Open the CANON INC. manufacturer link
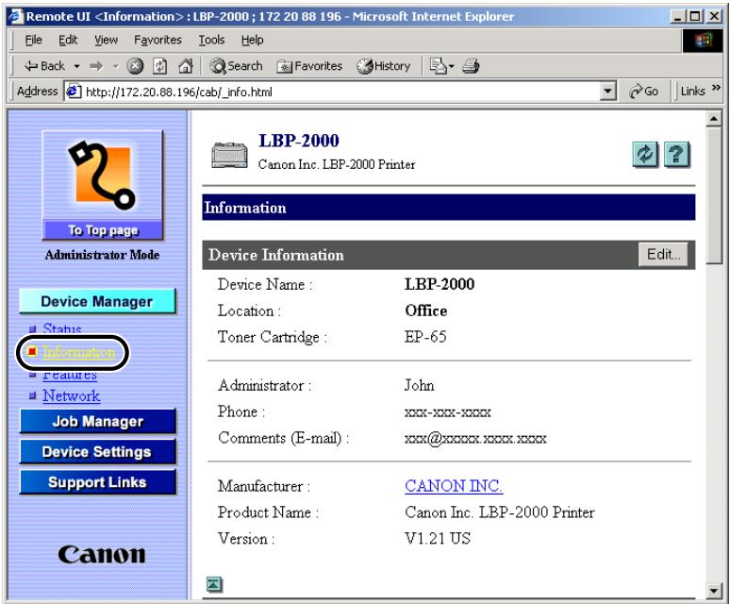The width and height of the screenshot is (730, 604). pos(454,486)
